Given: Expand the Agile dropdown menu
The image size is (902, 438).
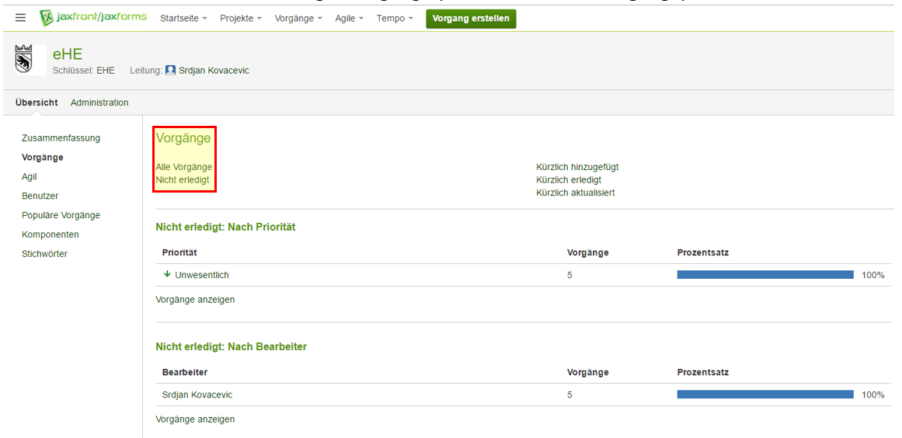Looking at the screenshot, I should [349, 19].
